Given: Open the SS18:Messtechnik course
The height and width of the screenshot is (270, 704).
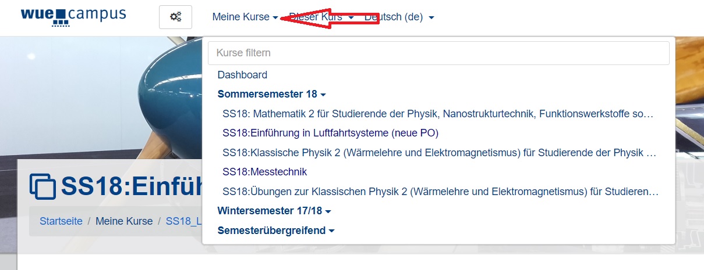Looking at the screenshot, I should point(264,172).
